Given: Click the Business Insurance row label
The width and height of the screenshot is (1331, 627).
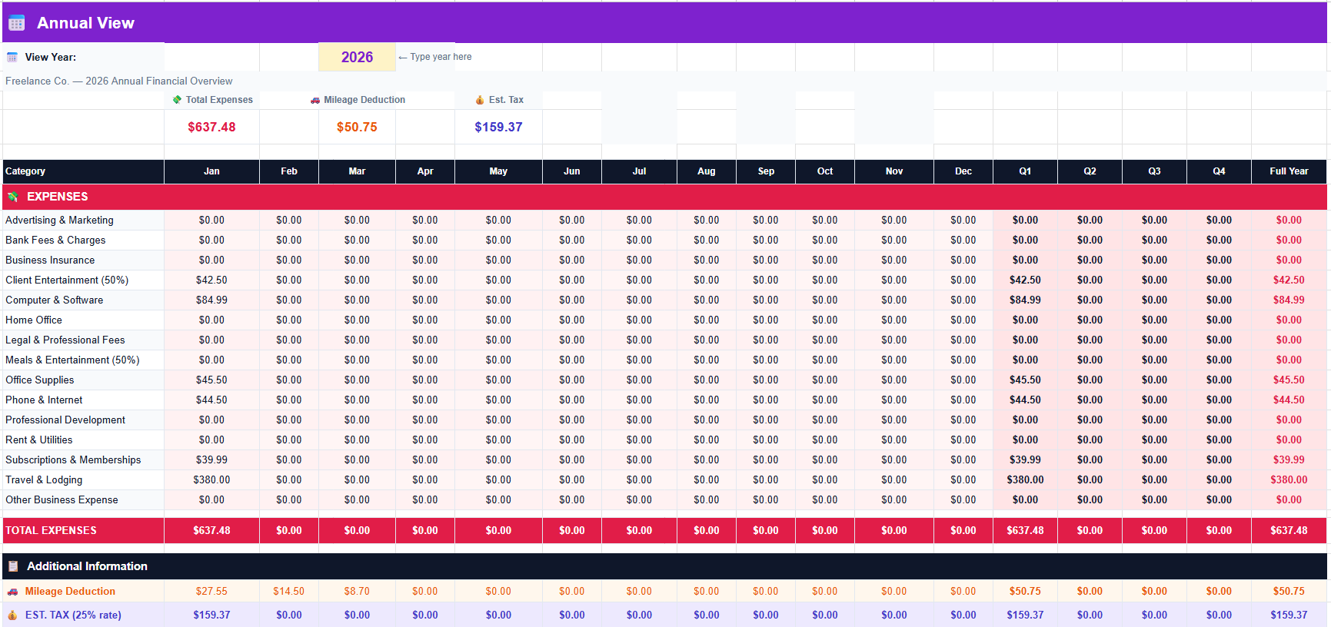Looking at the screenshot, I should (50, 260).
